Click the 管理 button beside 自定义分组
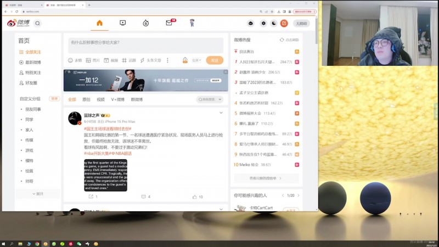439x247 pixels. coord(54,99)
